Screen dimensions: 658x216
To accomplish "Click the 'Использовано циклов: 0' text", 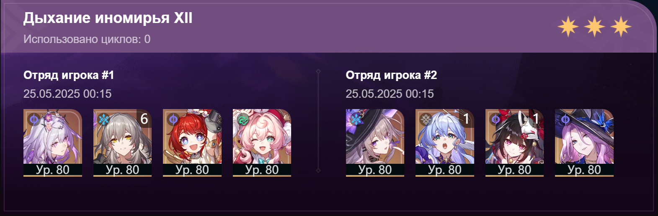I will [87, 39].
